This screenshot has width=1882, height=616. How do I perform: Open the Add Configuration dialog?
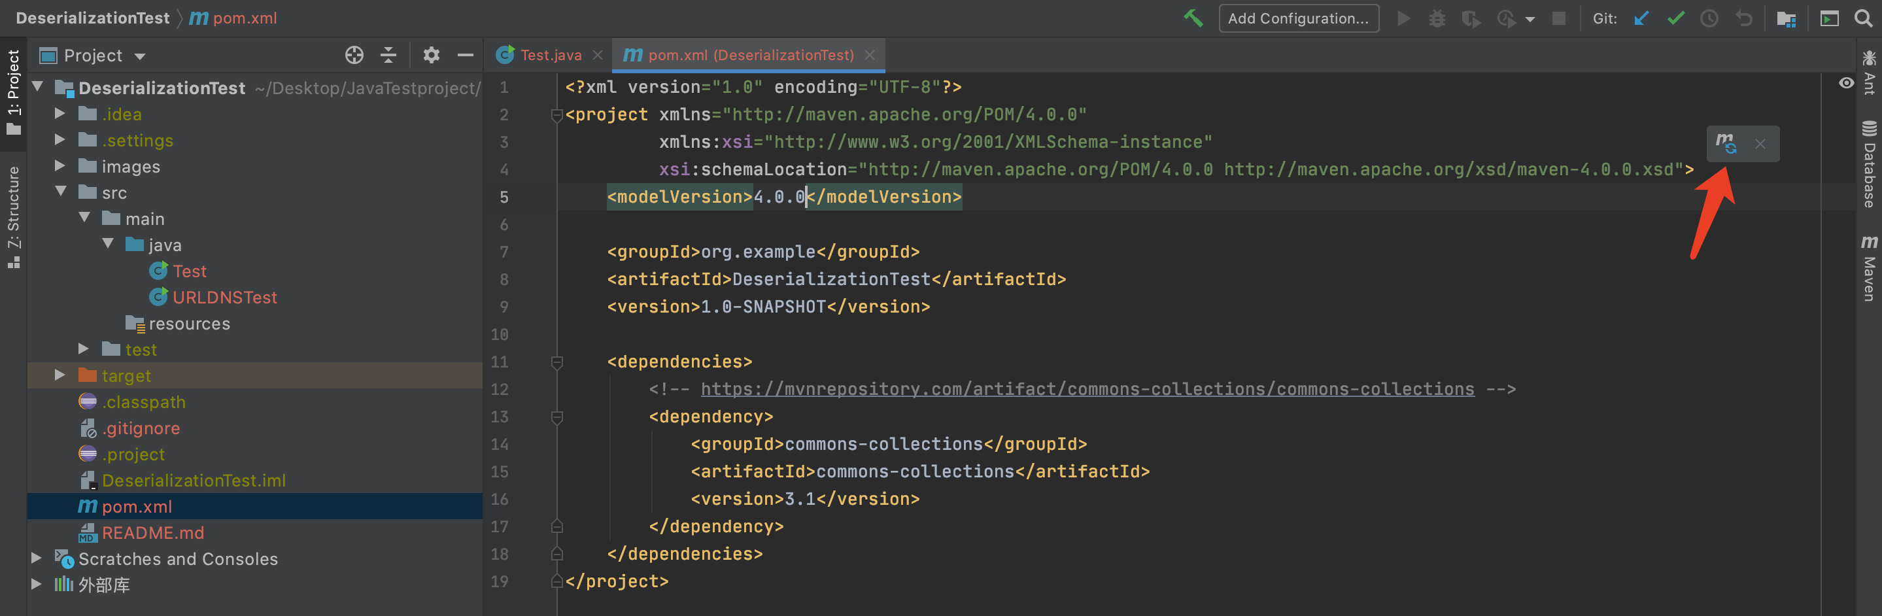point(1298,18)
